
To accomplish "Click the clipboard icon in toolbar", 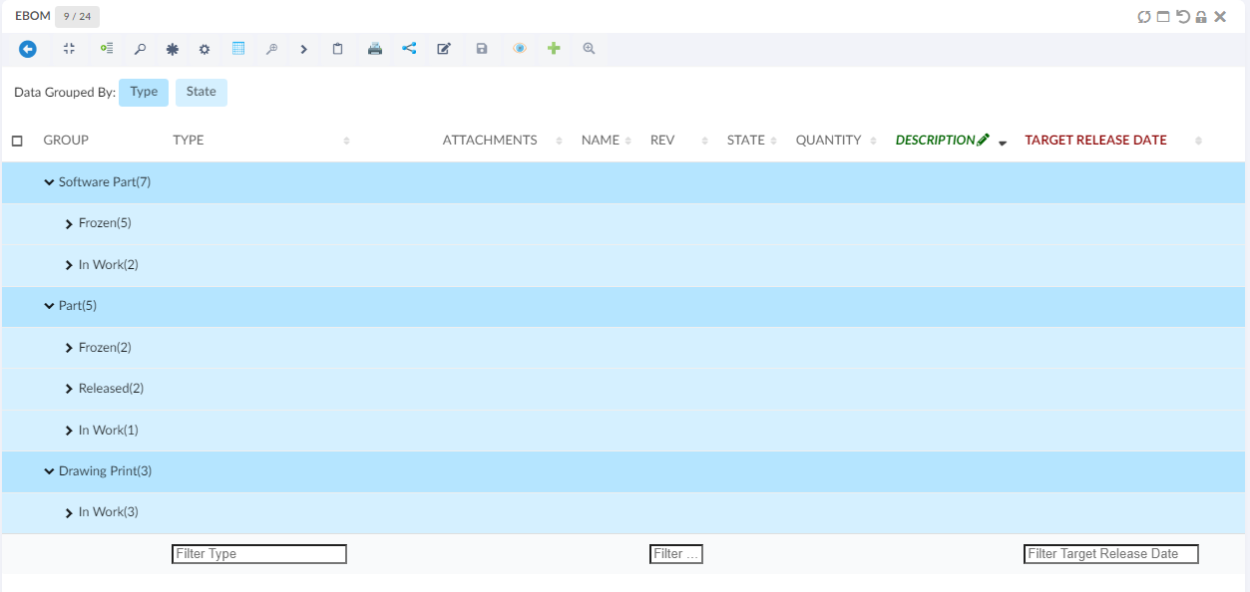I will coord(338,49).
